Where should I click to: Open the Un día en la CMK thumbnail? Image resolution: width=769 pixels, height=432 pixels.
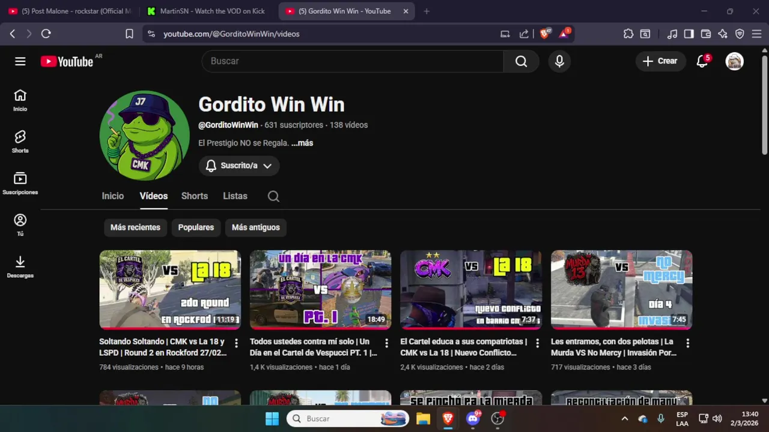tap(320, 290)
